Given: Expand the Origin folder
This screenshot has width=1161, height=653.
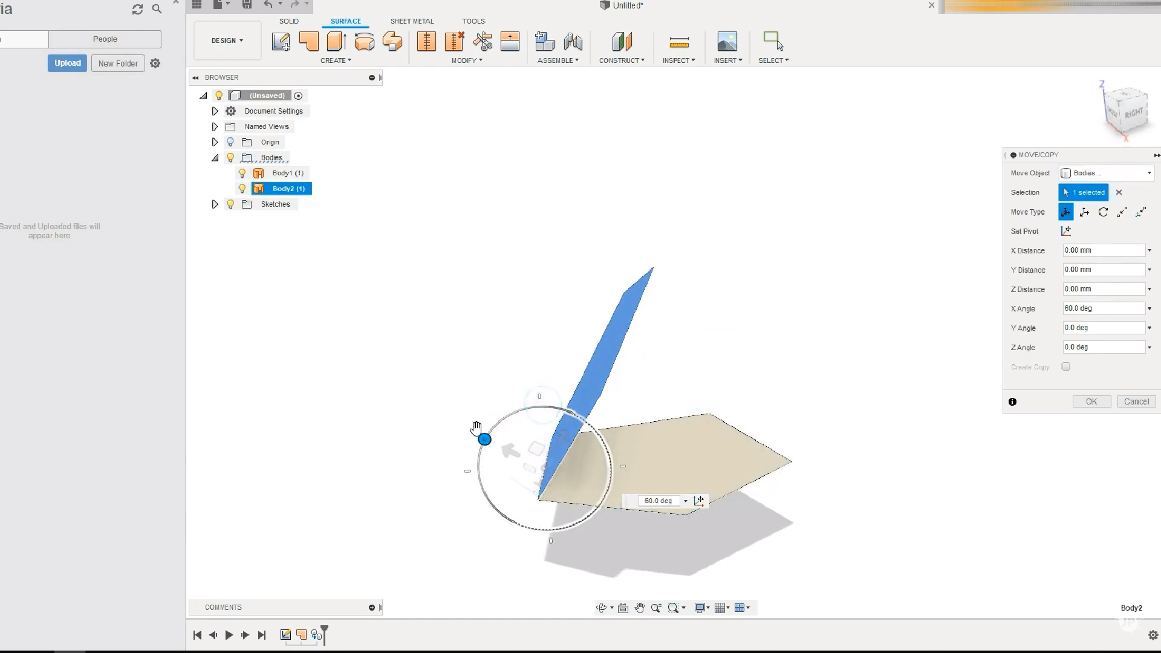Looking at the screenshot, I should click(x=215, y=142).
